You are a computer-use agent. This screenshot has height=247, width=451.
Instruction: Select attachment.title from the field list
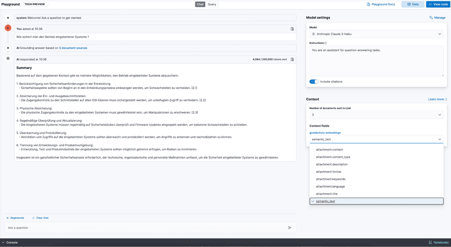[x=327, y=194]
